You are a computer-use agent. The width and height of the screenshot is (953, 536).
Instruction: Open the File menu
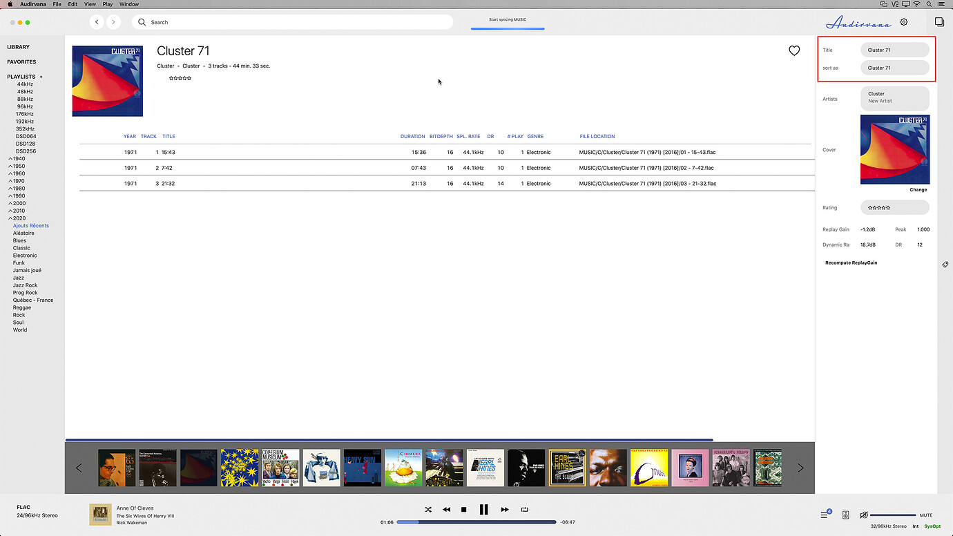(x=57, y=4)
